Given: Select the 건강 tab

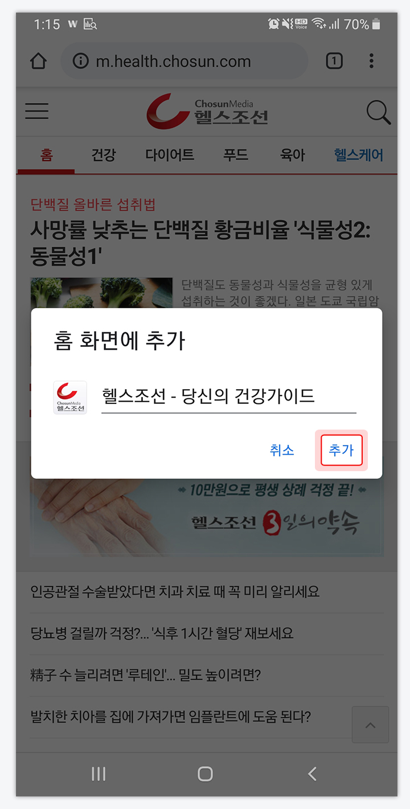Looking at the screenshot, I should click(x=104, y=154).
